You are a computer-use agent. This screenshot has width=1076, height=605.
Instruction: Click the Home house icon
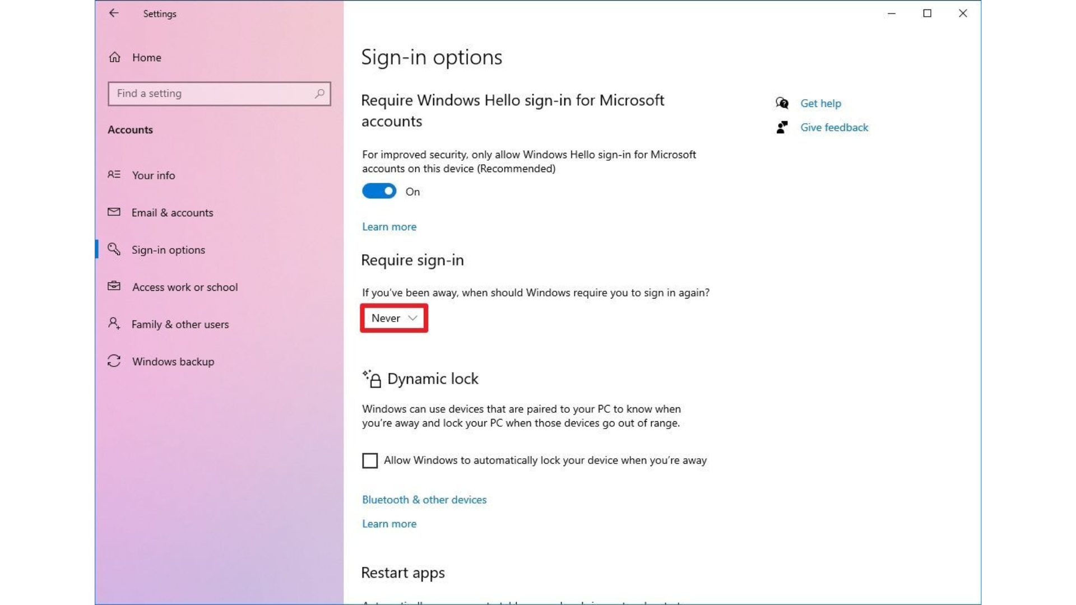click(x=114, y=57)
